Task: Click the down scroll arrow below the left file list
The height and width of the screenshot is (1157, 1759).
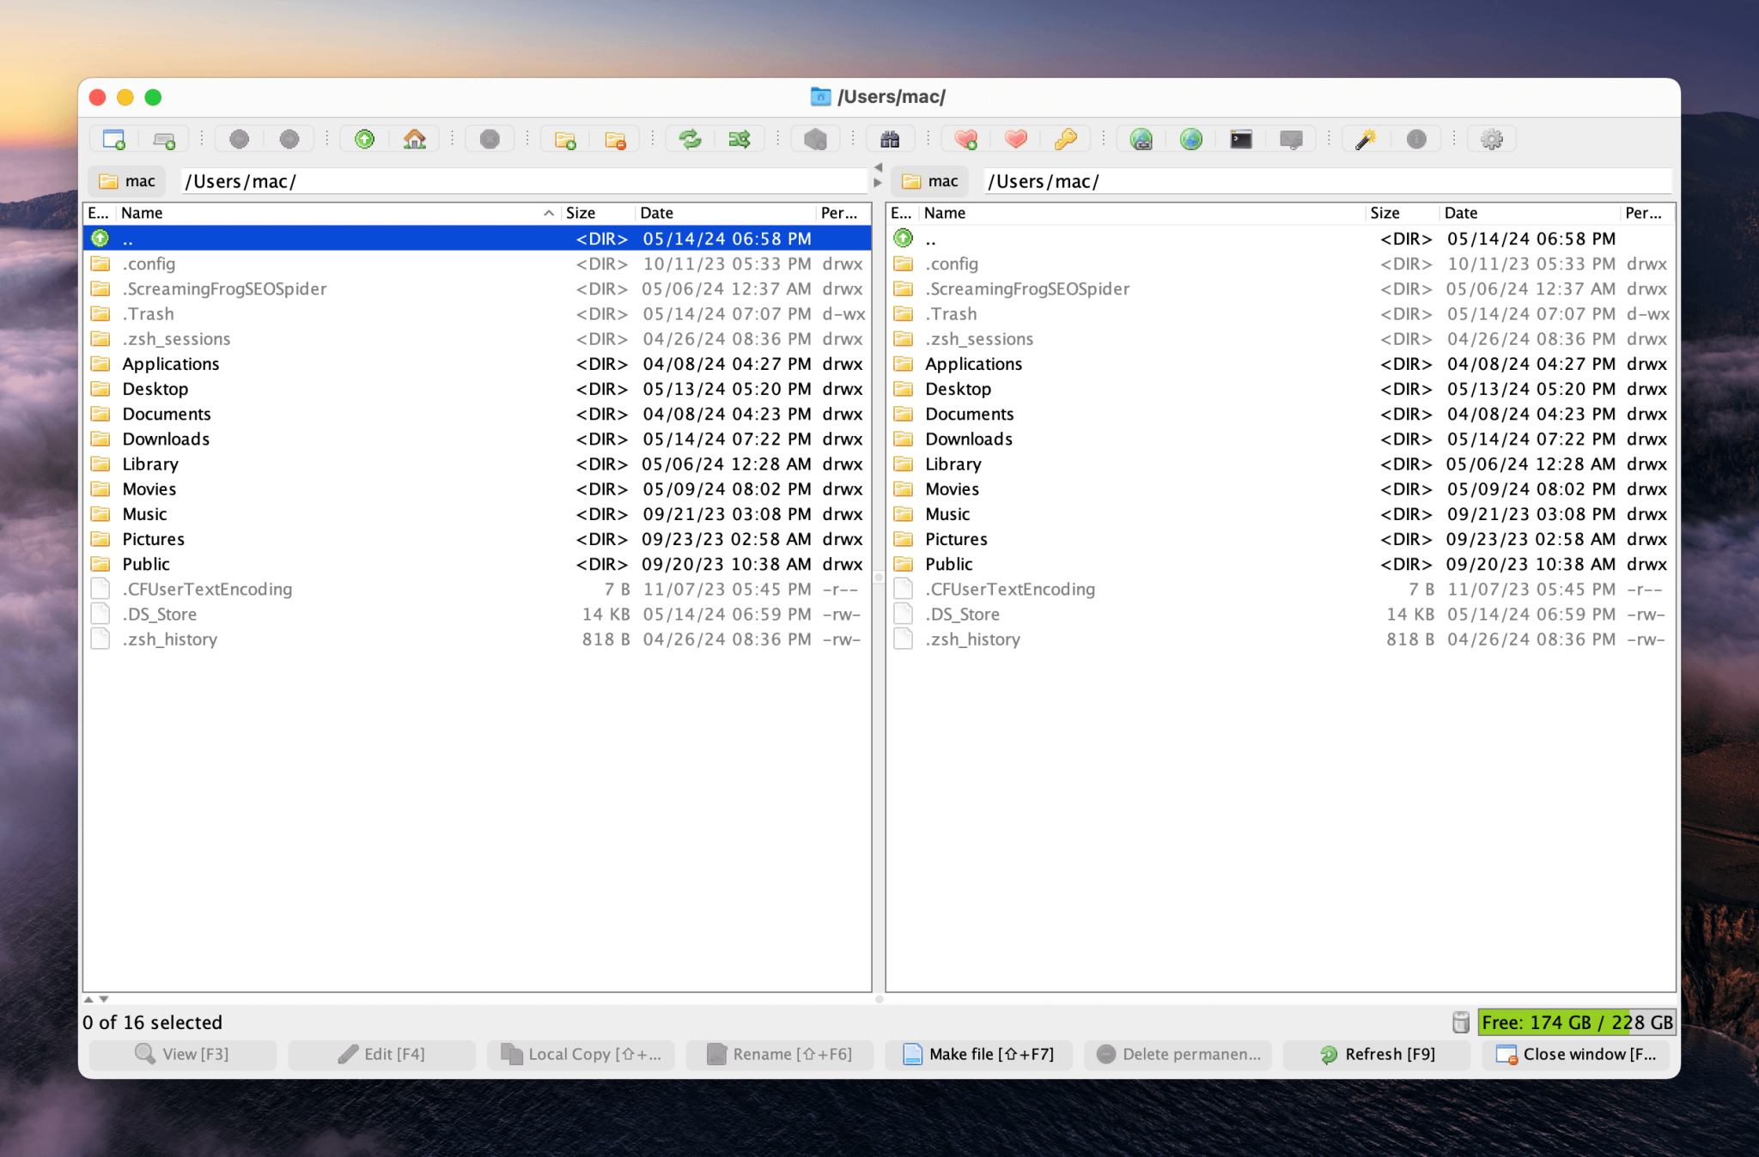Action: click(x=104, y=998)
